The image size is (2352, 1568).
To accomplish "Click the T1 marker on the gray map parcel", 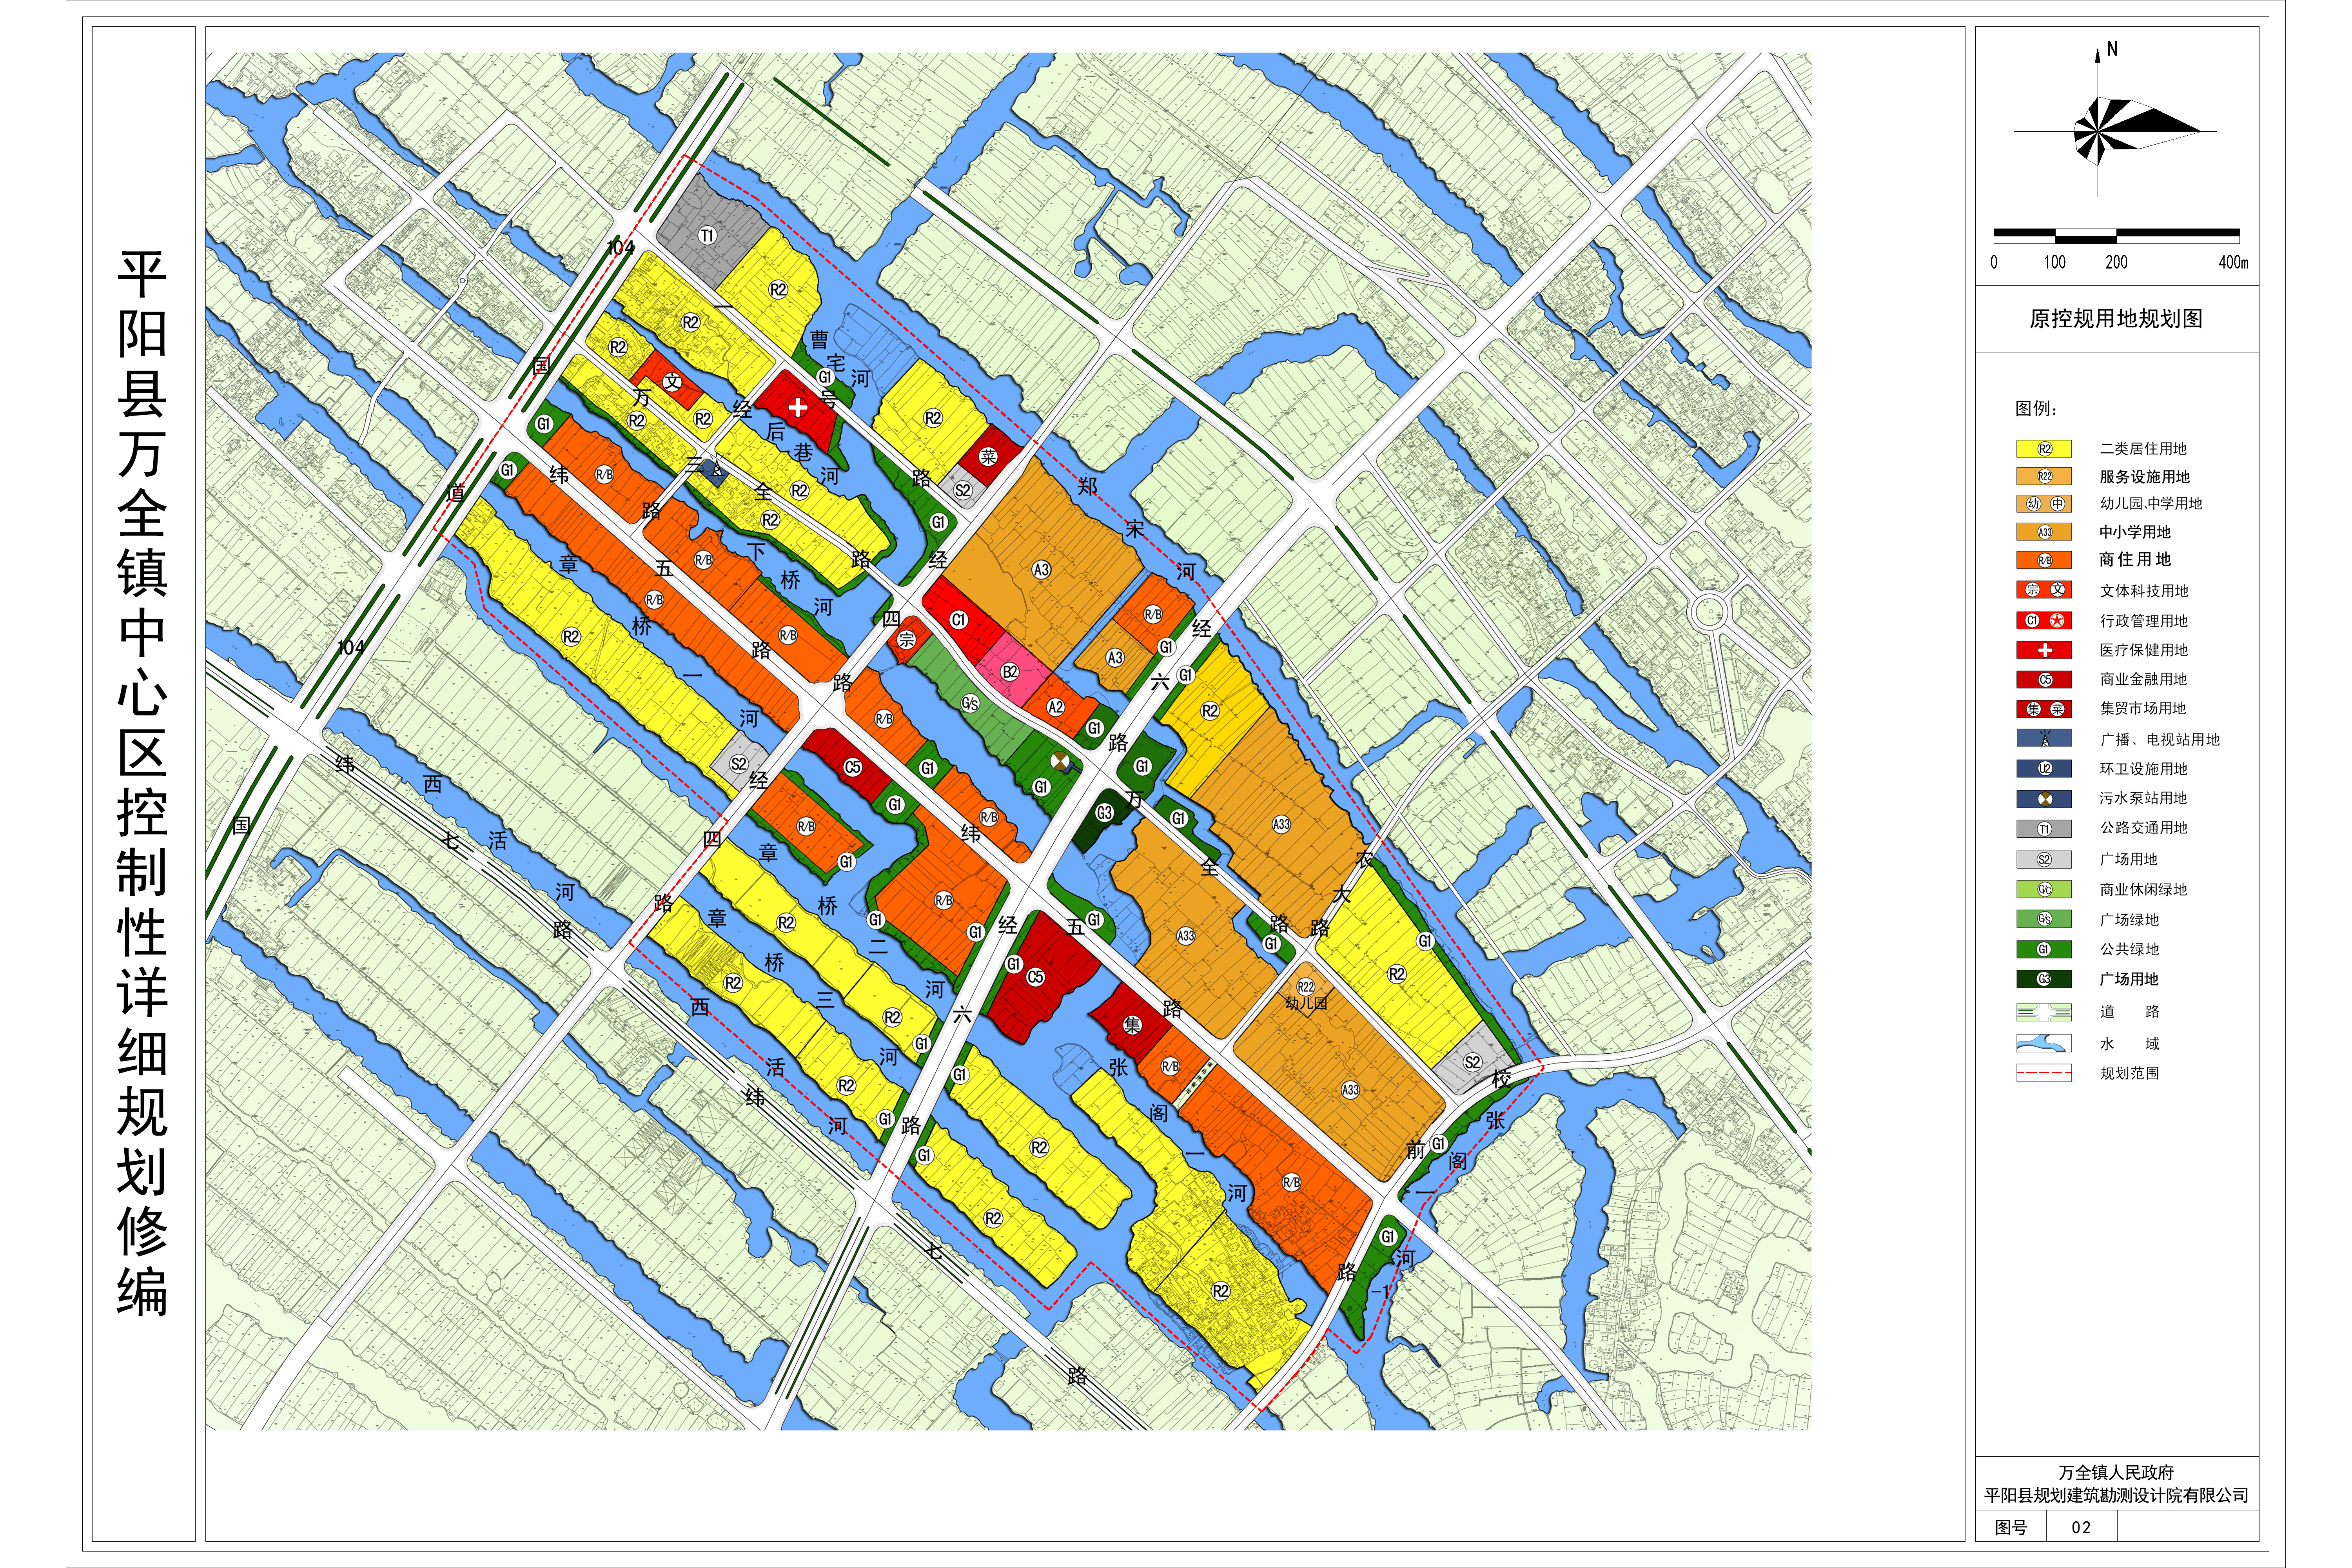I will tap(708, 235).
